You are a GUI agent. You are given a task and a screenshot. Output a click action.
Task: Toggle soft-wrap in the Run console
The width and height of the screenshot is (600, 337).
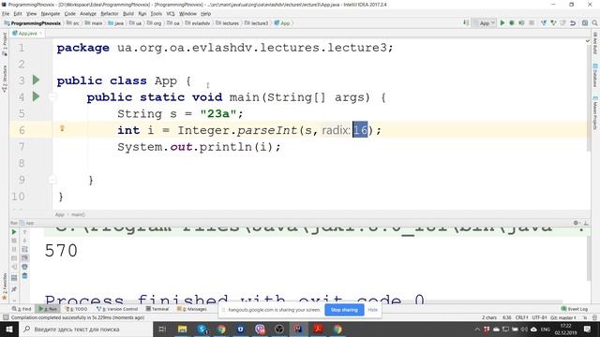25,250
